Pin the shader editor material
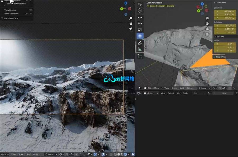238x157 pixels. 236,93
